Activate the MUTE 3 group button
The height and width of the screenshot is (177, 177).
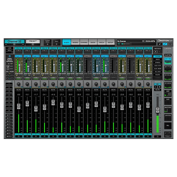(x=9, y=121)
